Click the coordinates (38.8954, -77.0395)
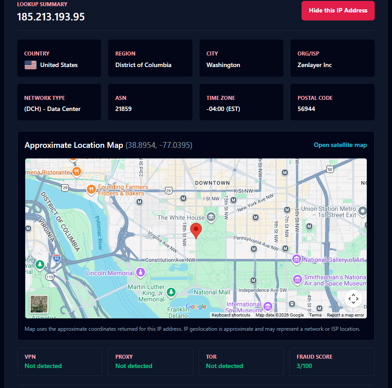Screen dimensions: 392x388 tap(159, 145)
